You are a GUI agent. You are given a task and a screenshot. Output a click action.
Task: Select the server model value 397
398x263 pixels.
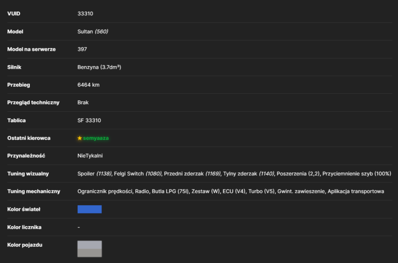[x=82, y=49]
